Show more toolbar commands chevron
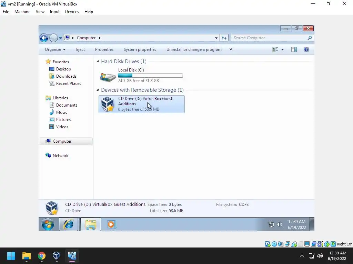Viewport: 353px width, 264px height. [x=231, y=49]
